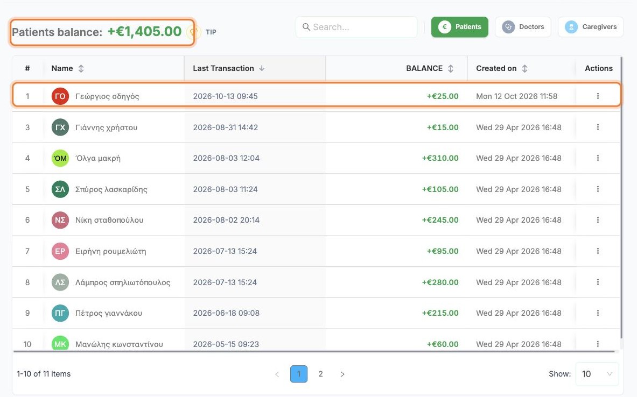Viewport: 637px width, 397px height.
Task: Go to the previous page arrow
Action: pyautogui.click(x=277, y=374)
